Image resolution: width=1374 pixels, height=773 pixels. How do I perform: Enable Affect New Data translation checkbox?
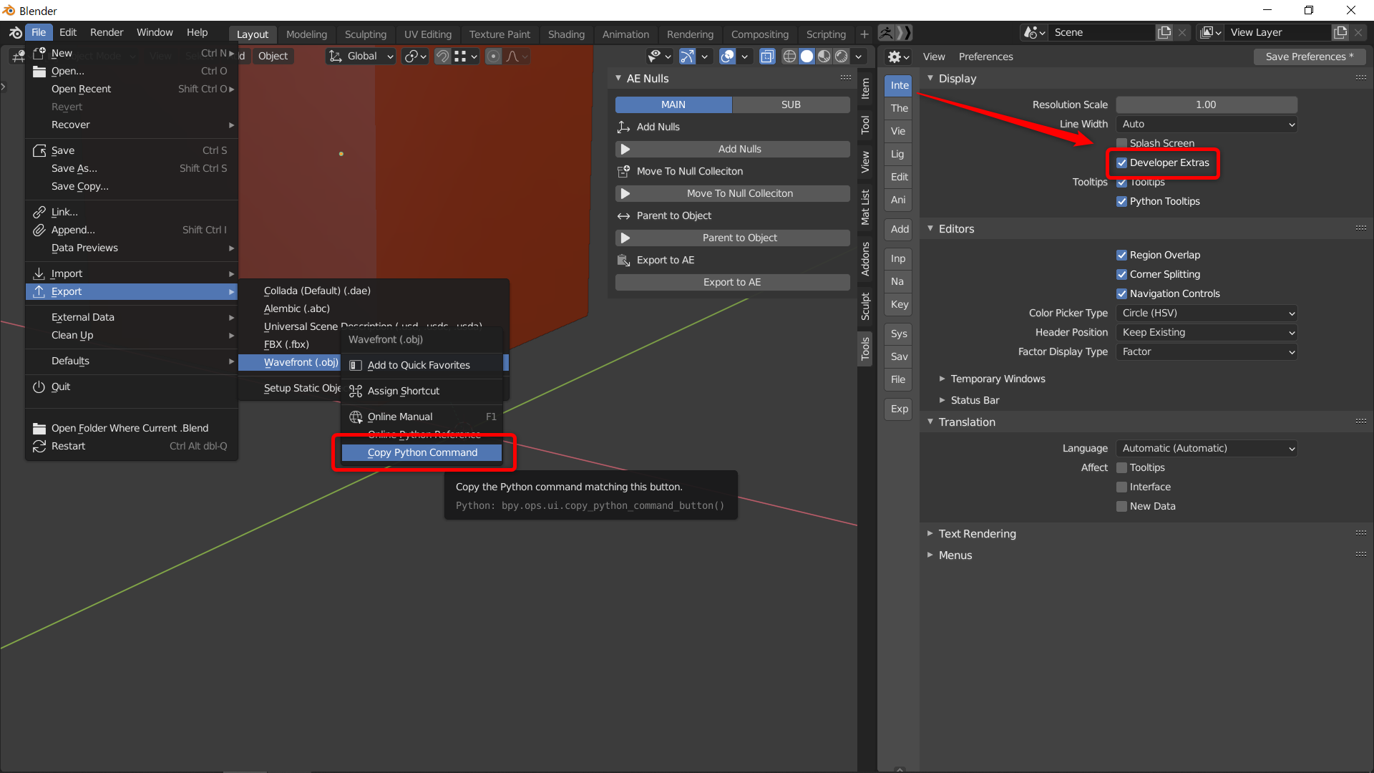click(x=1122, y=507)
